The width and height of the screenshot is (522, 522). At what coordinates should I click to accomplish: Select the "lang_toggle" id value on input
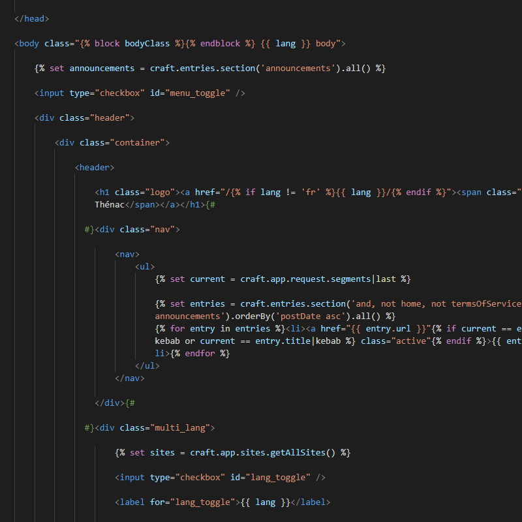[278, 478]
